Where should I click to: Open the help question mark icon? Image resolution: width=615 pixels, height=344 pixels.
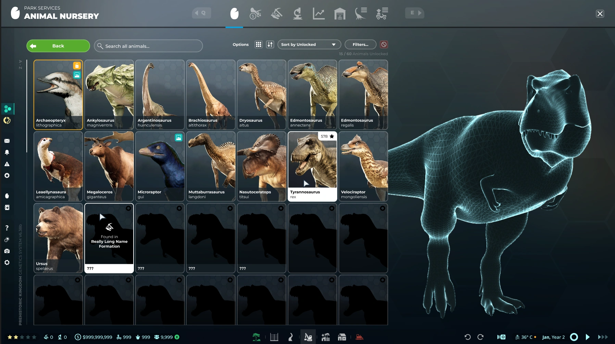click(x=7, y=228)
